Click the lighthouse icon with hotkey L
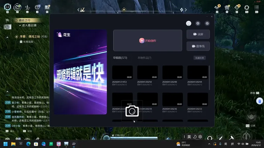The image size is (264, 148). [x=27, y=8]
